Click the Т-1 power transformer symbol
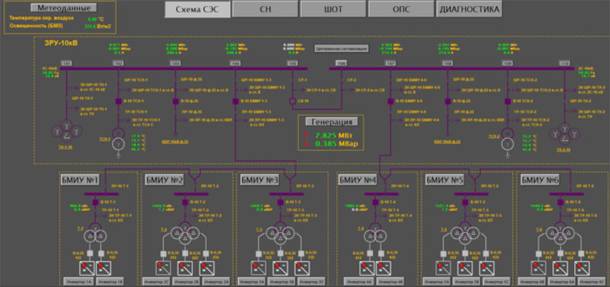Screen dimensions: 610x287 click(95, 232)
